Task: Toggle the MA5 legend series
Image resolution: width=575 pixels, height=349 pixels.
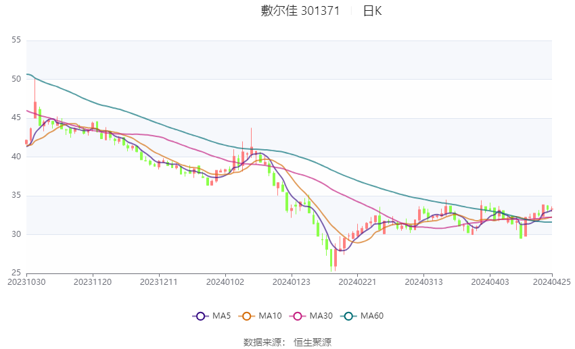Action: (212, 316)
